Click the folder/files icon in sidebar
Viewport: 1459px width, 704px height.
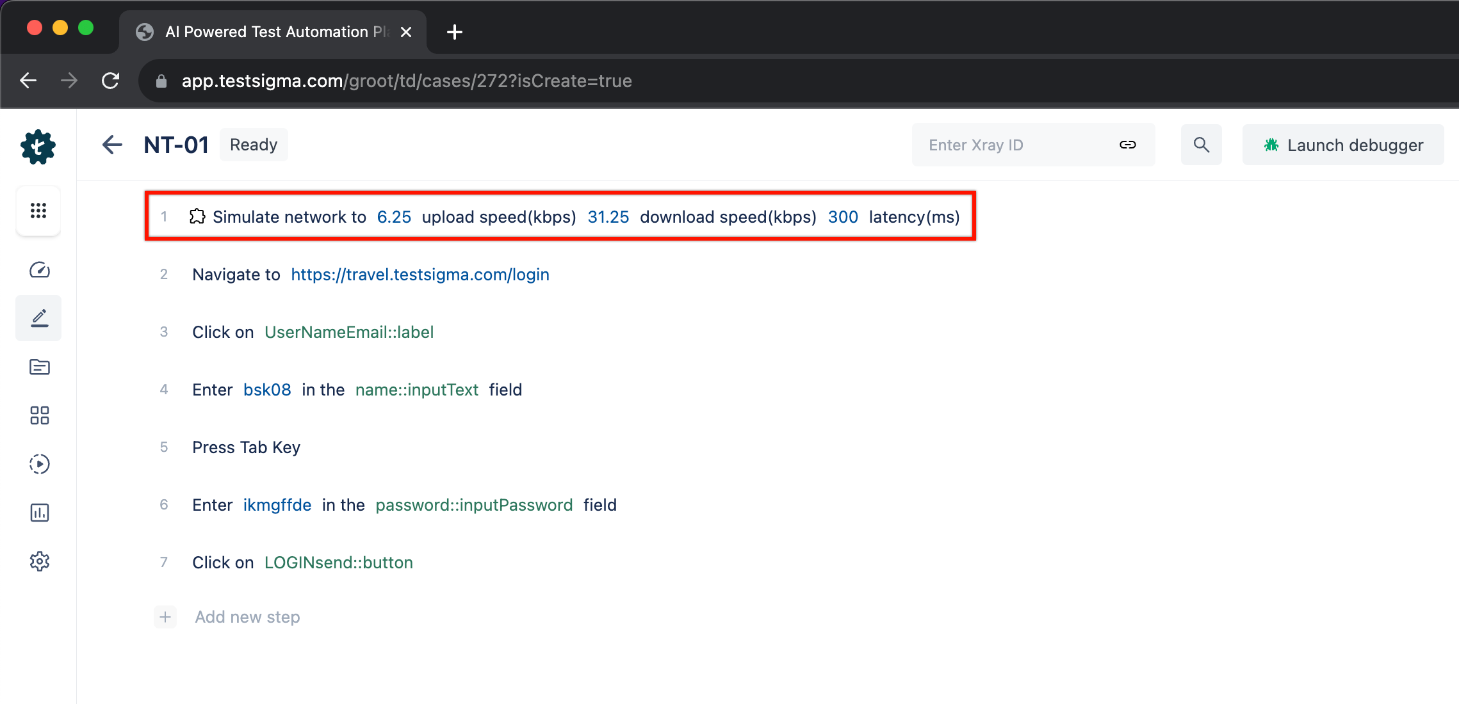click(x=39, y=367)
